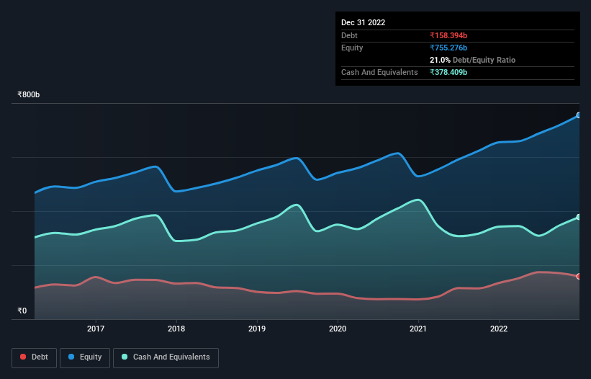
Task: Select the Equity end-point marker on chart
Action: pyautogui.click(x=579, y=115)
